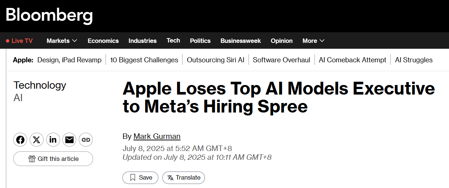The height and width of the screenshot is (188, 449).
Task: Email this article using envelope icon
Action: coord(69,140)
